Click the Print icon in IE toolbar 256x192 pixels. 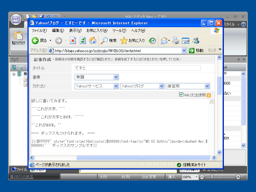[x=176, y=41]
